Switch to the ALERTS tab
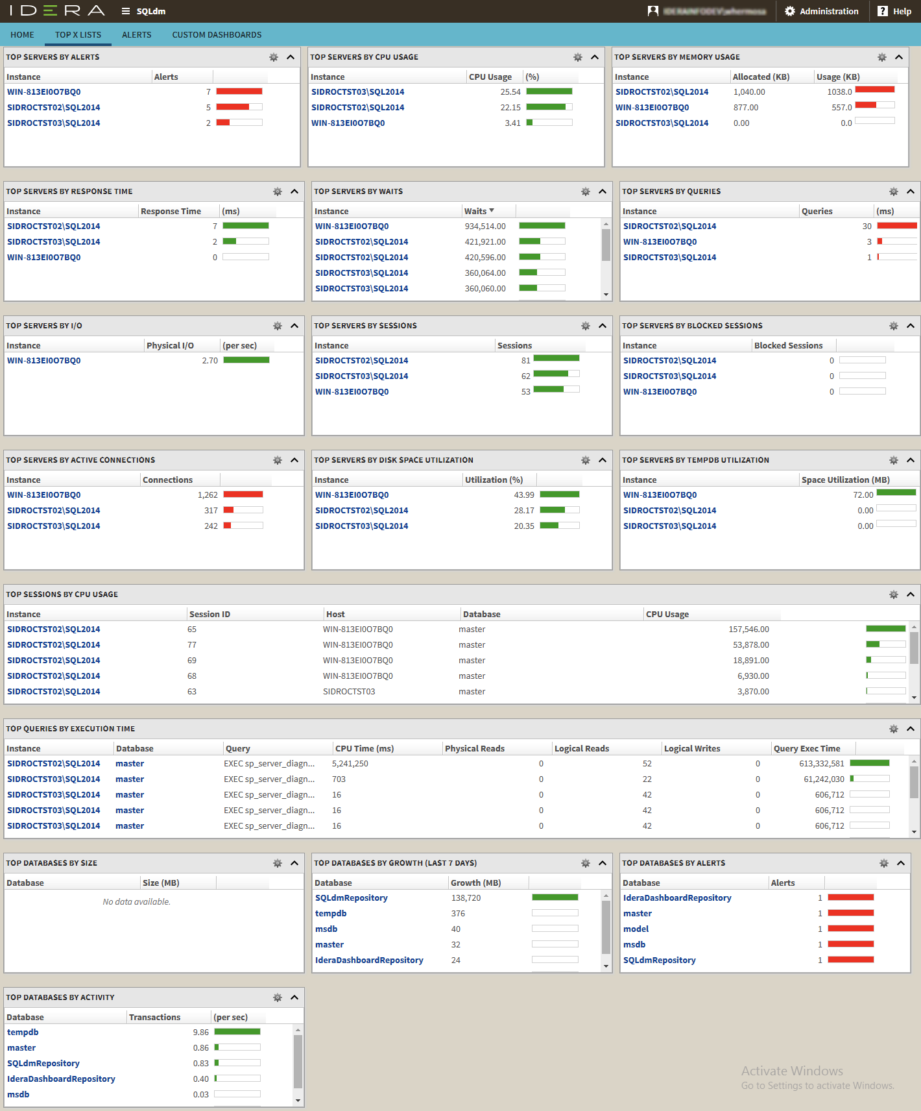The height and width of the screenshot is (1111, 921). click(x=137, y=35)
